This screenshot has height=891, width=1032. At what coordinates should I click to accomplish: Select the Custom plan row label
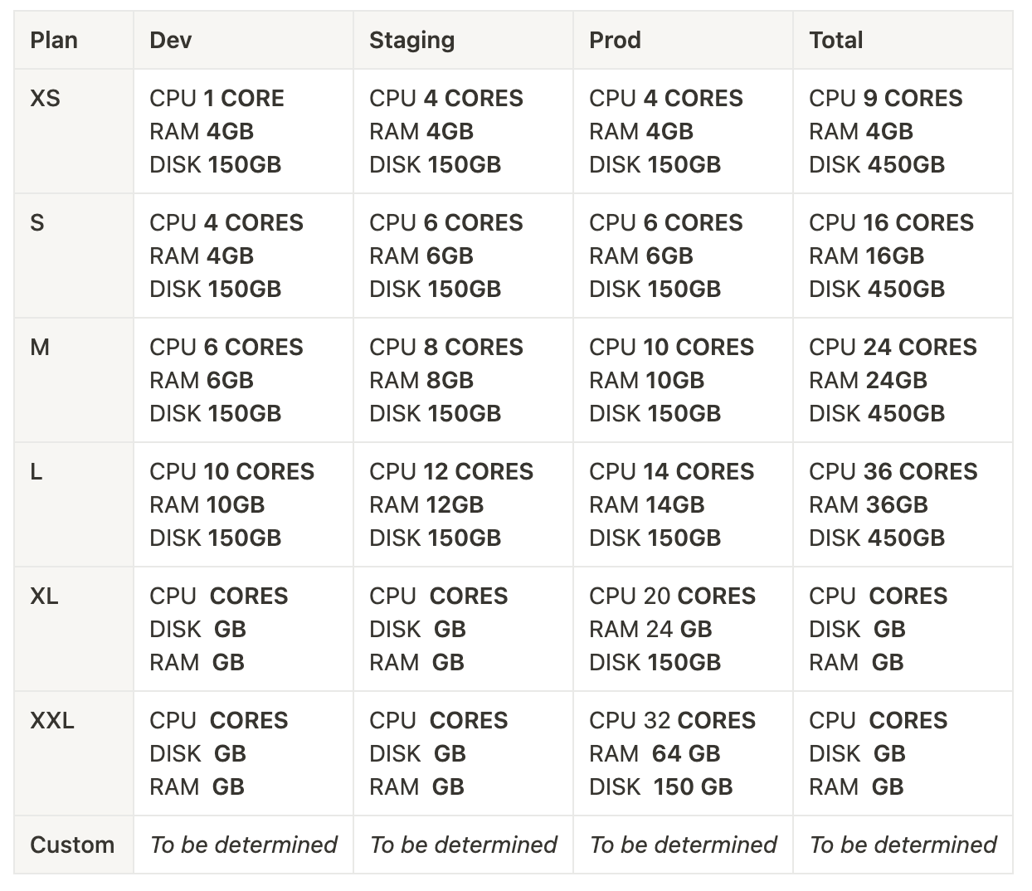(74, 845)
